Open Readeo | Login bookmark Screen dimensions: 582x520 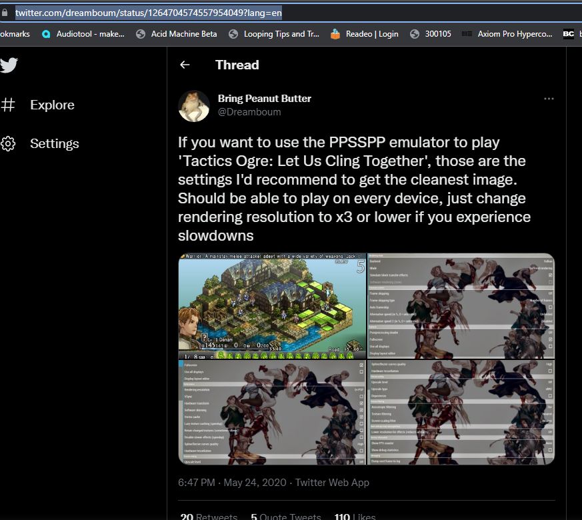(372, 34)
